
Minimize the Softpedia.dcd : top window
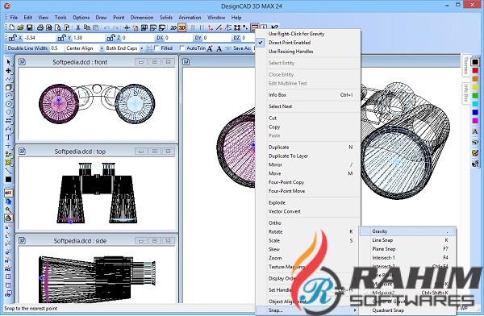pyautogui.click(x=141, y=152)
